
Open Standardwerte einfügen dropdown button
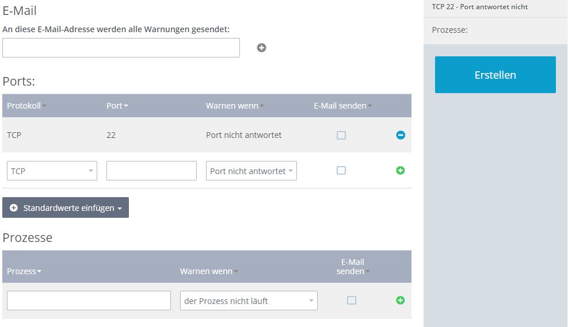pyautogui.click(x=66, y=208)
